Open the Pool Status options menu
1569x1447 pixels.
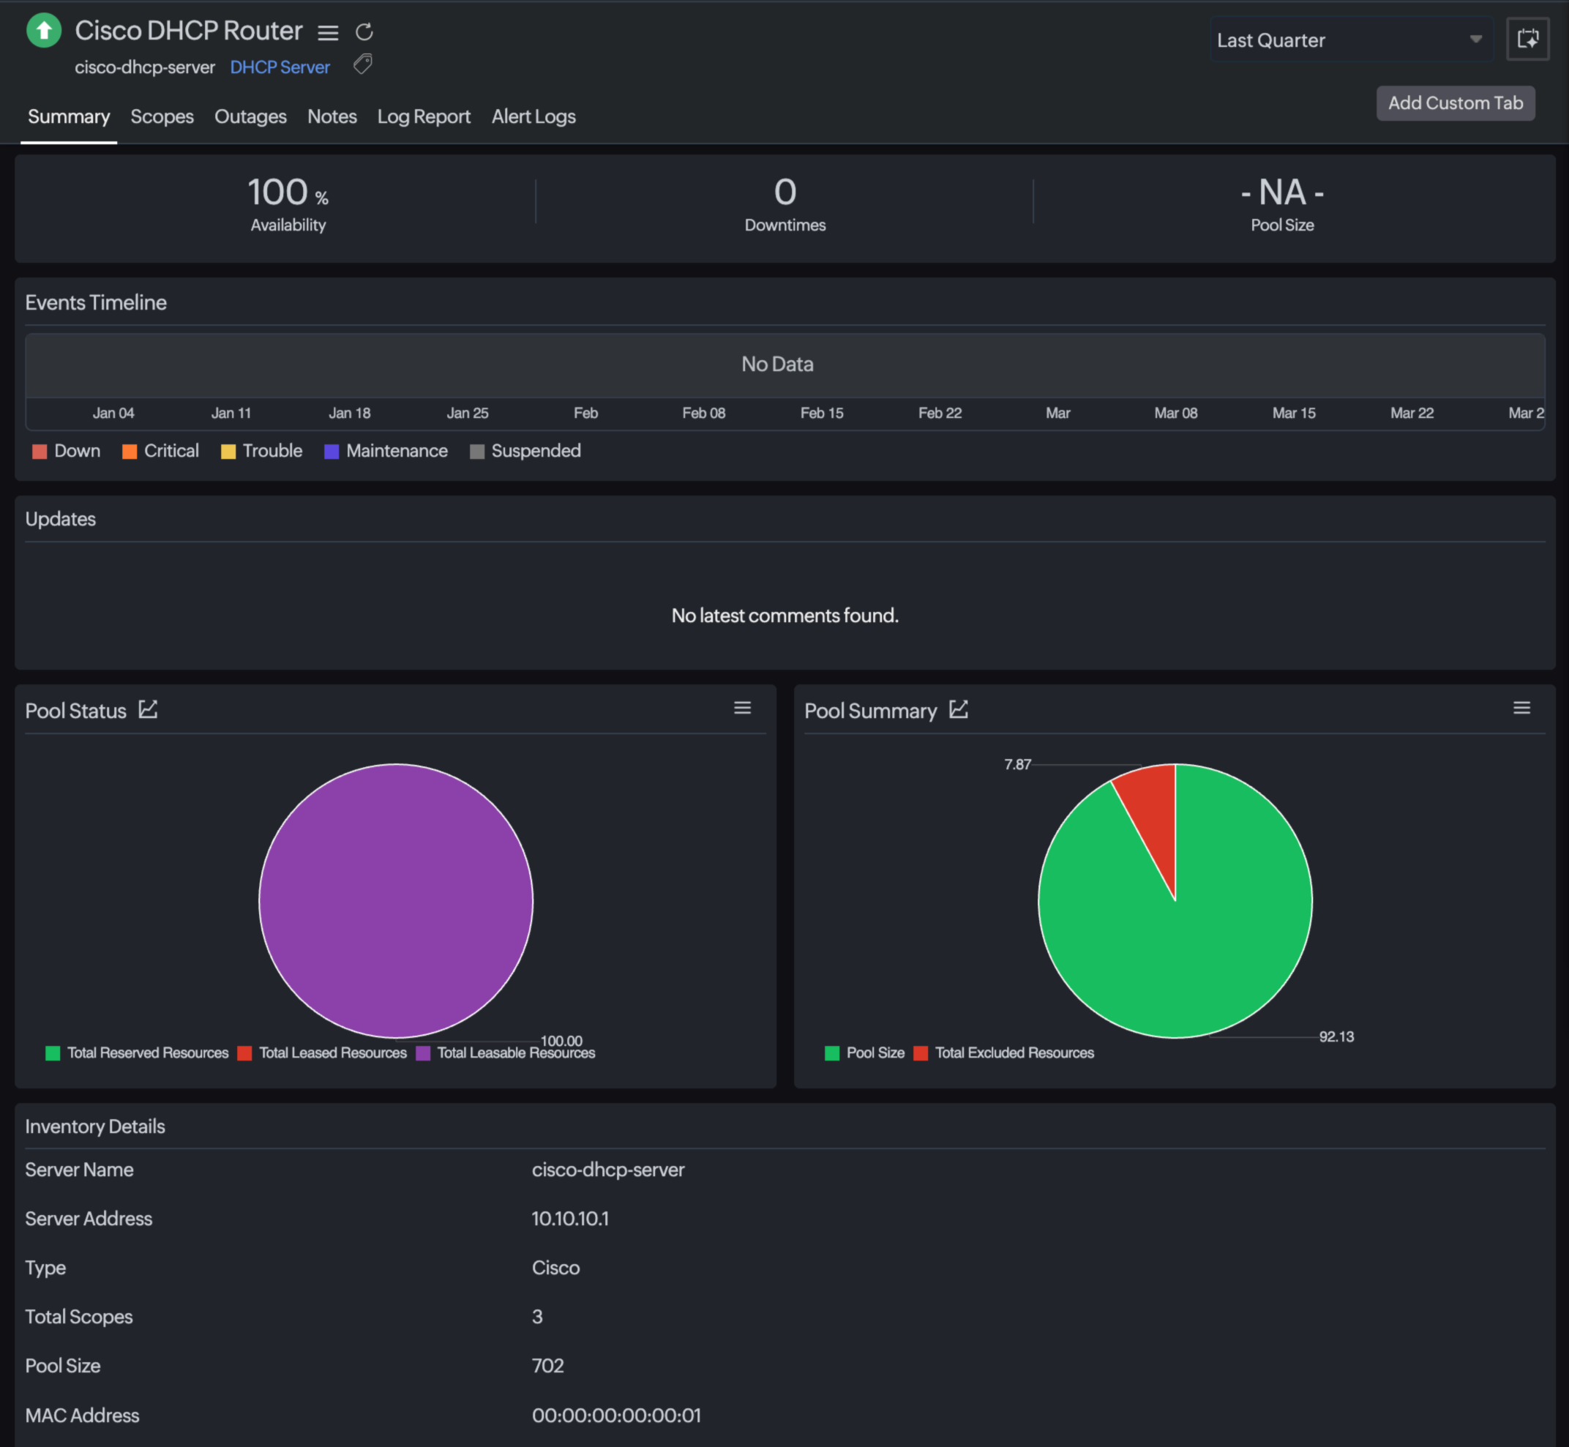(x=742, y=708)
